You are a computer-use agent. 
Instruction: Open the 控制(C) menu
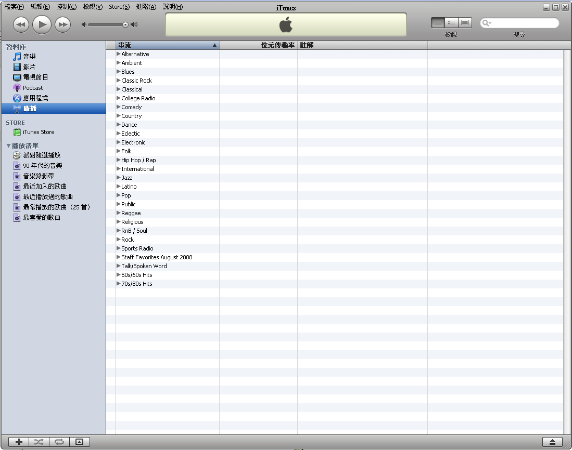pos(67,7)
